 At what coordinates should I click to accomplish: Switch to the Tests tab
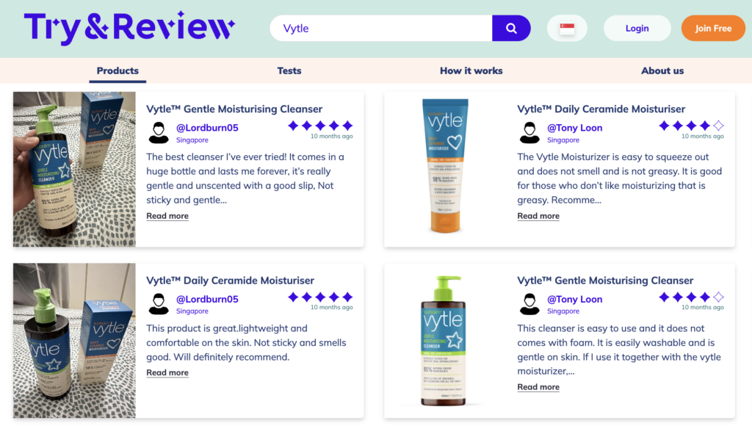[289, 71]
